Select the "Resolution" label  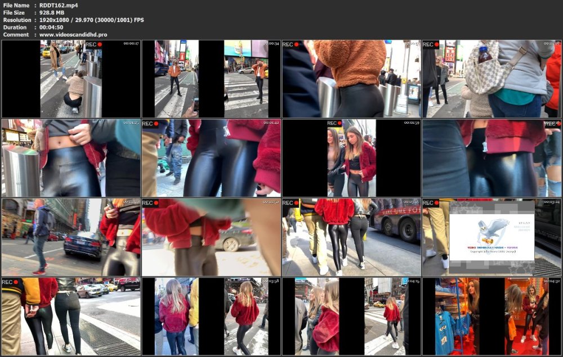(x=17, y=20)
